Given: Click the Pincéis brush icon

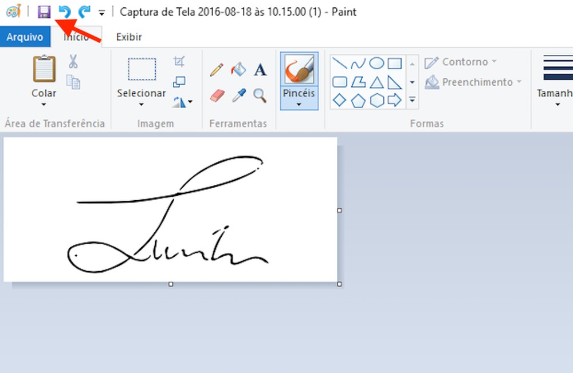Looking at the screenshot, I should tap(299, 70).
